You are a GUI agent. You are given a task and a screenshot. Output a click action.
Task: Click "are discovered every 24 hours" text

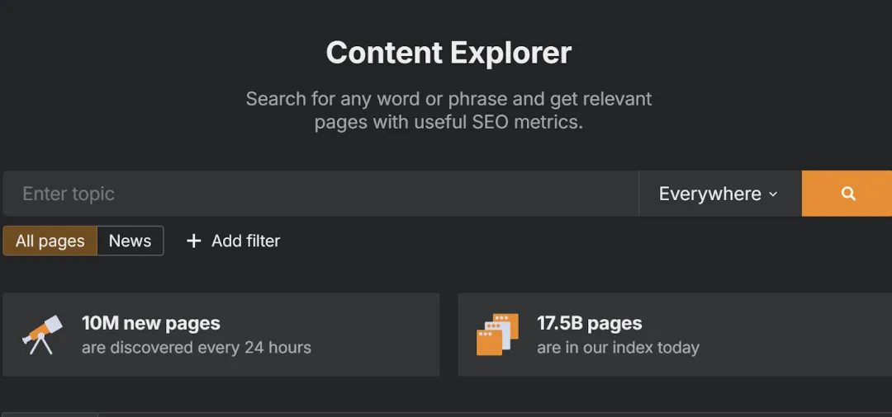tap(197, 347)
